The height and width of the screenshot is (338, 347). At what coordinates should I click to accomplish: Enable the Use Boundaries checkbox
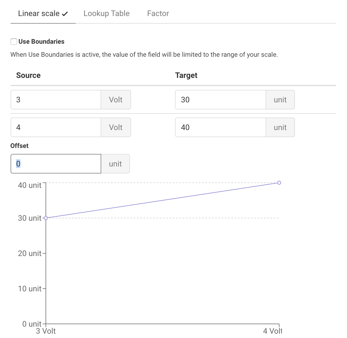tap(14, 42)
